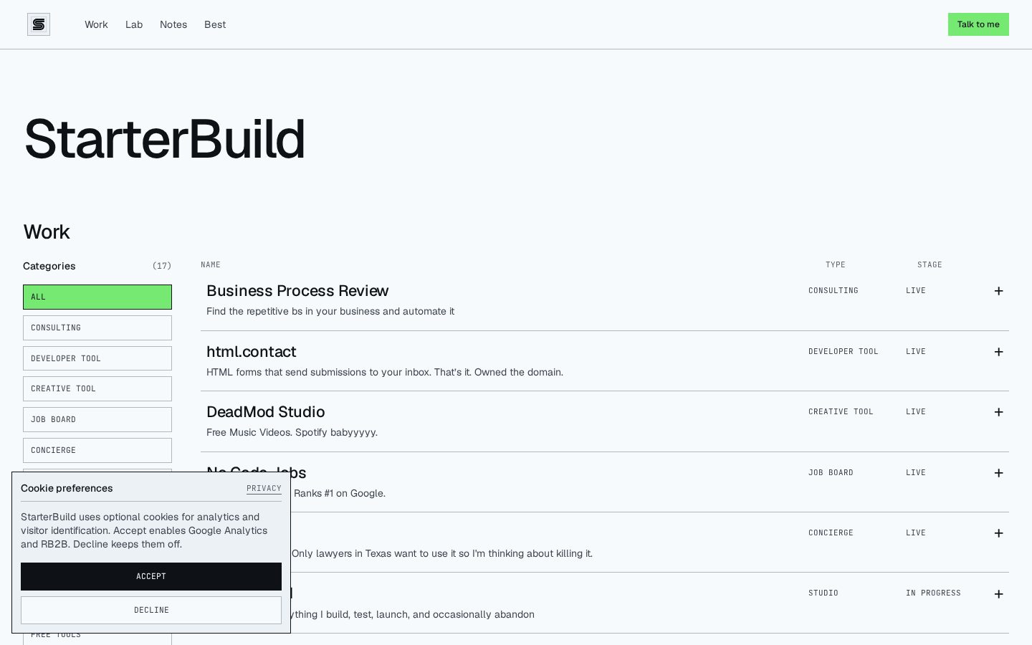Image resolution: width=1032 pixels, height=645 pixels.
Task: Filter by CONSULTING category
Action: pyautogui.click(x=97, y=328)
